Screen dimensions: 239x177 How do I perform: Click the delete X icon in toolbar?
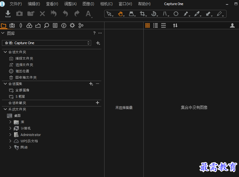42,14
